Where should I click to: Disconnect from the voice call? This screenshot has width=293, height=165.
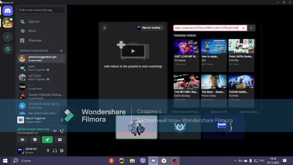click(x=62, y=131)
